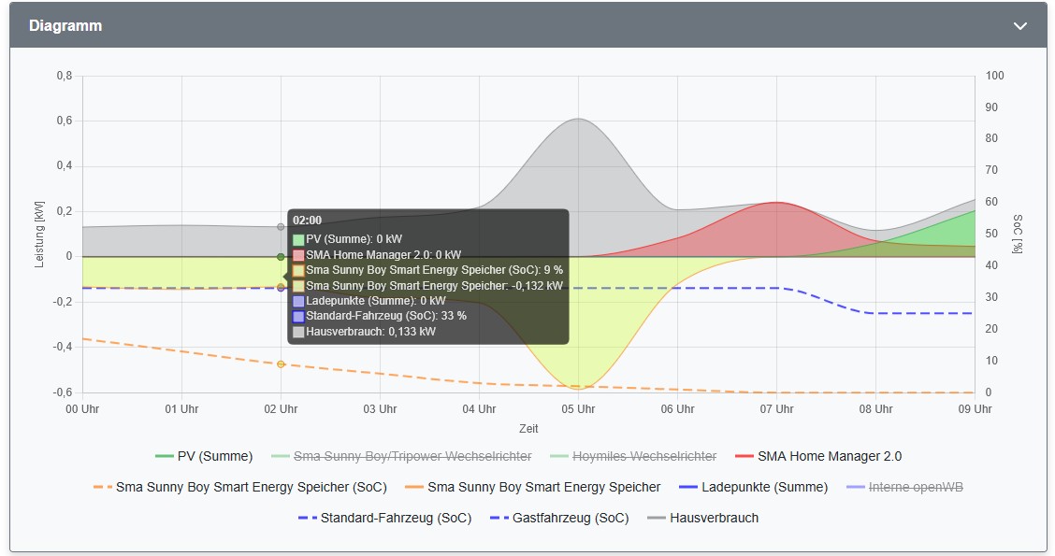This screenshot has height=556, width=1055.
Task: Click the 09 Uhr label on time axis
Action: [974, 409]
